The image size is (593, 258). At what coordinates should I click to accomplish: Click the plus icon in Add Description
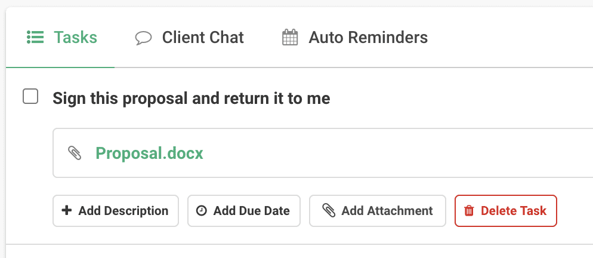pos(67,210)
